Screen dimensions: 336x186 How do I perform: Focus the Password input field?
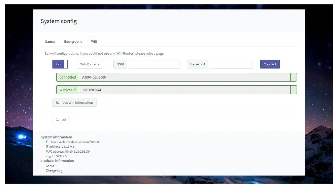point(230,64)
